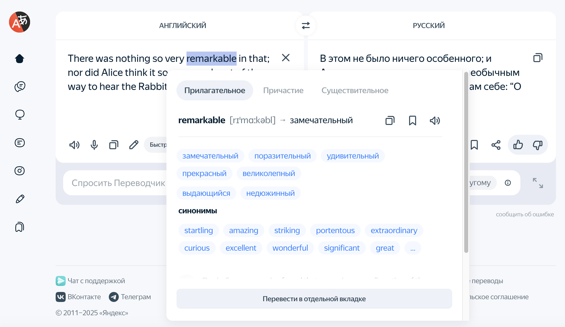The width and height of the screenshot is (565, 327).
Task: Bookmark the word remarkable in the dictionary popup
Action: click(412, 120)
